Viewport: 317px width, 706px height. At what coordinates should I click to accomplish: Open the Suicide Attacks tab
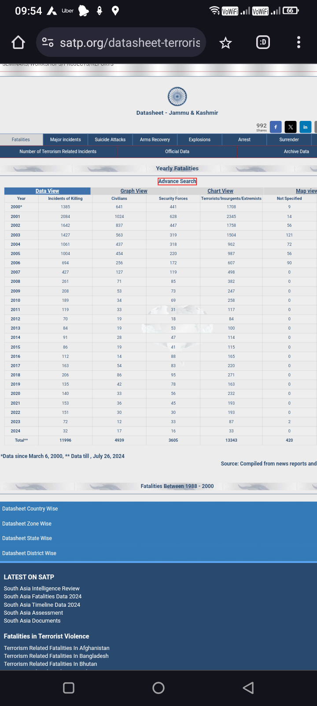pyautogui.click(x=110, y=139)
